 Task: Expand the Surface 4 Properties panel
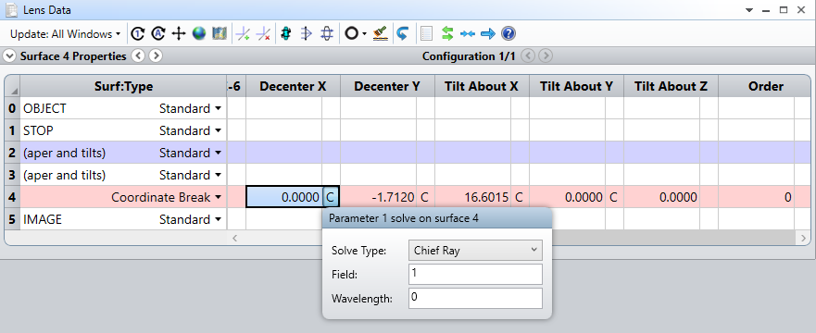click(x=9, y=56)
